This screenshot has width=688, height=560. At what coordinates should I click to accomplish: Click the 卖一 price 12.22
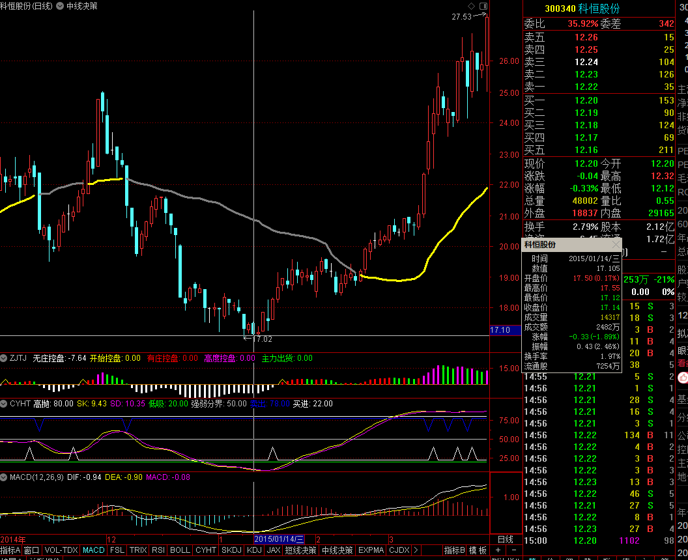(x=586, y=87)
